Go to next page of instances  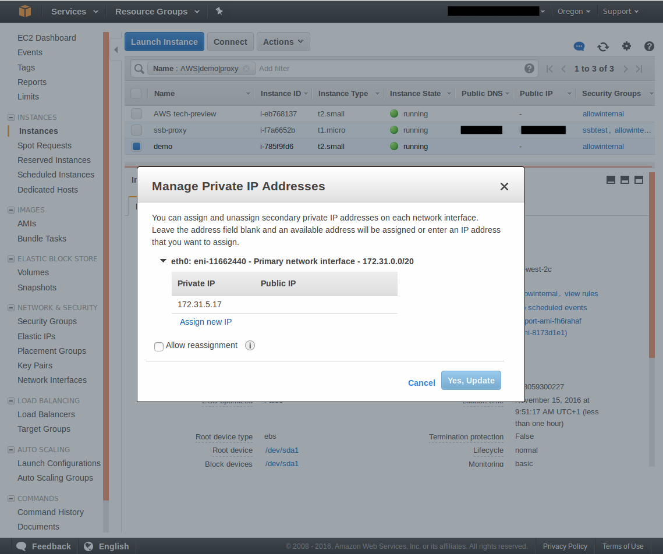coord(625,69)
